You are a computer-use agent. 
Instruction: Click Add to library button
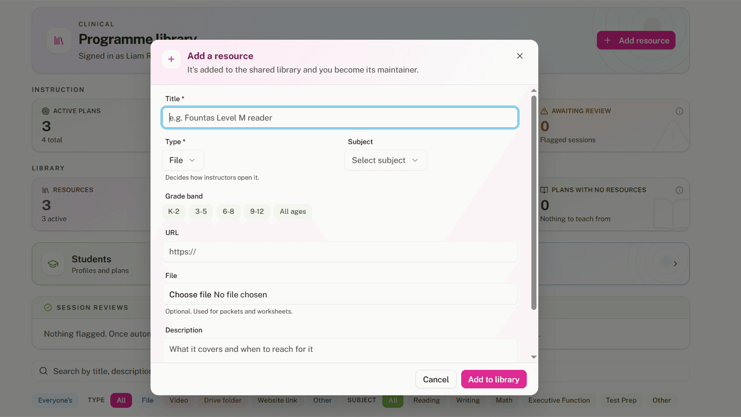(494, 380)
